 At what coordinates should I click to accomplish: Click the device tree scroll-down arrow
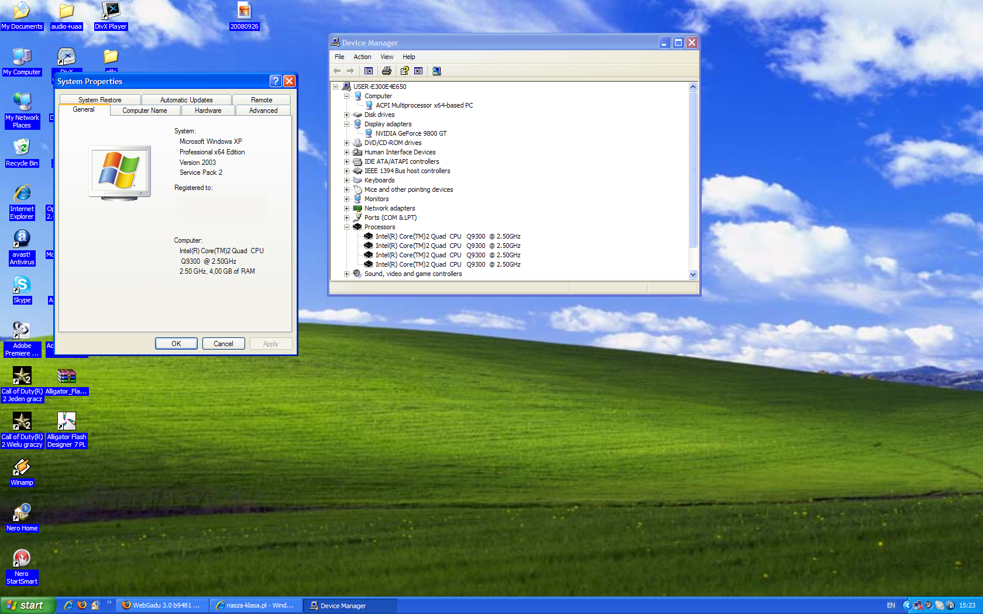point(693,274)
